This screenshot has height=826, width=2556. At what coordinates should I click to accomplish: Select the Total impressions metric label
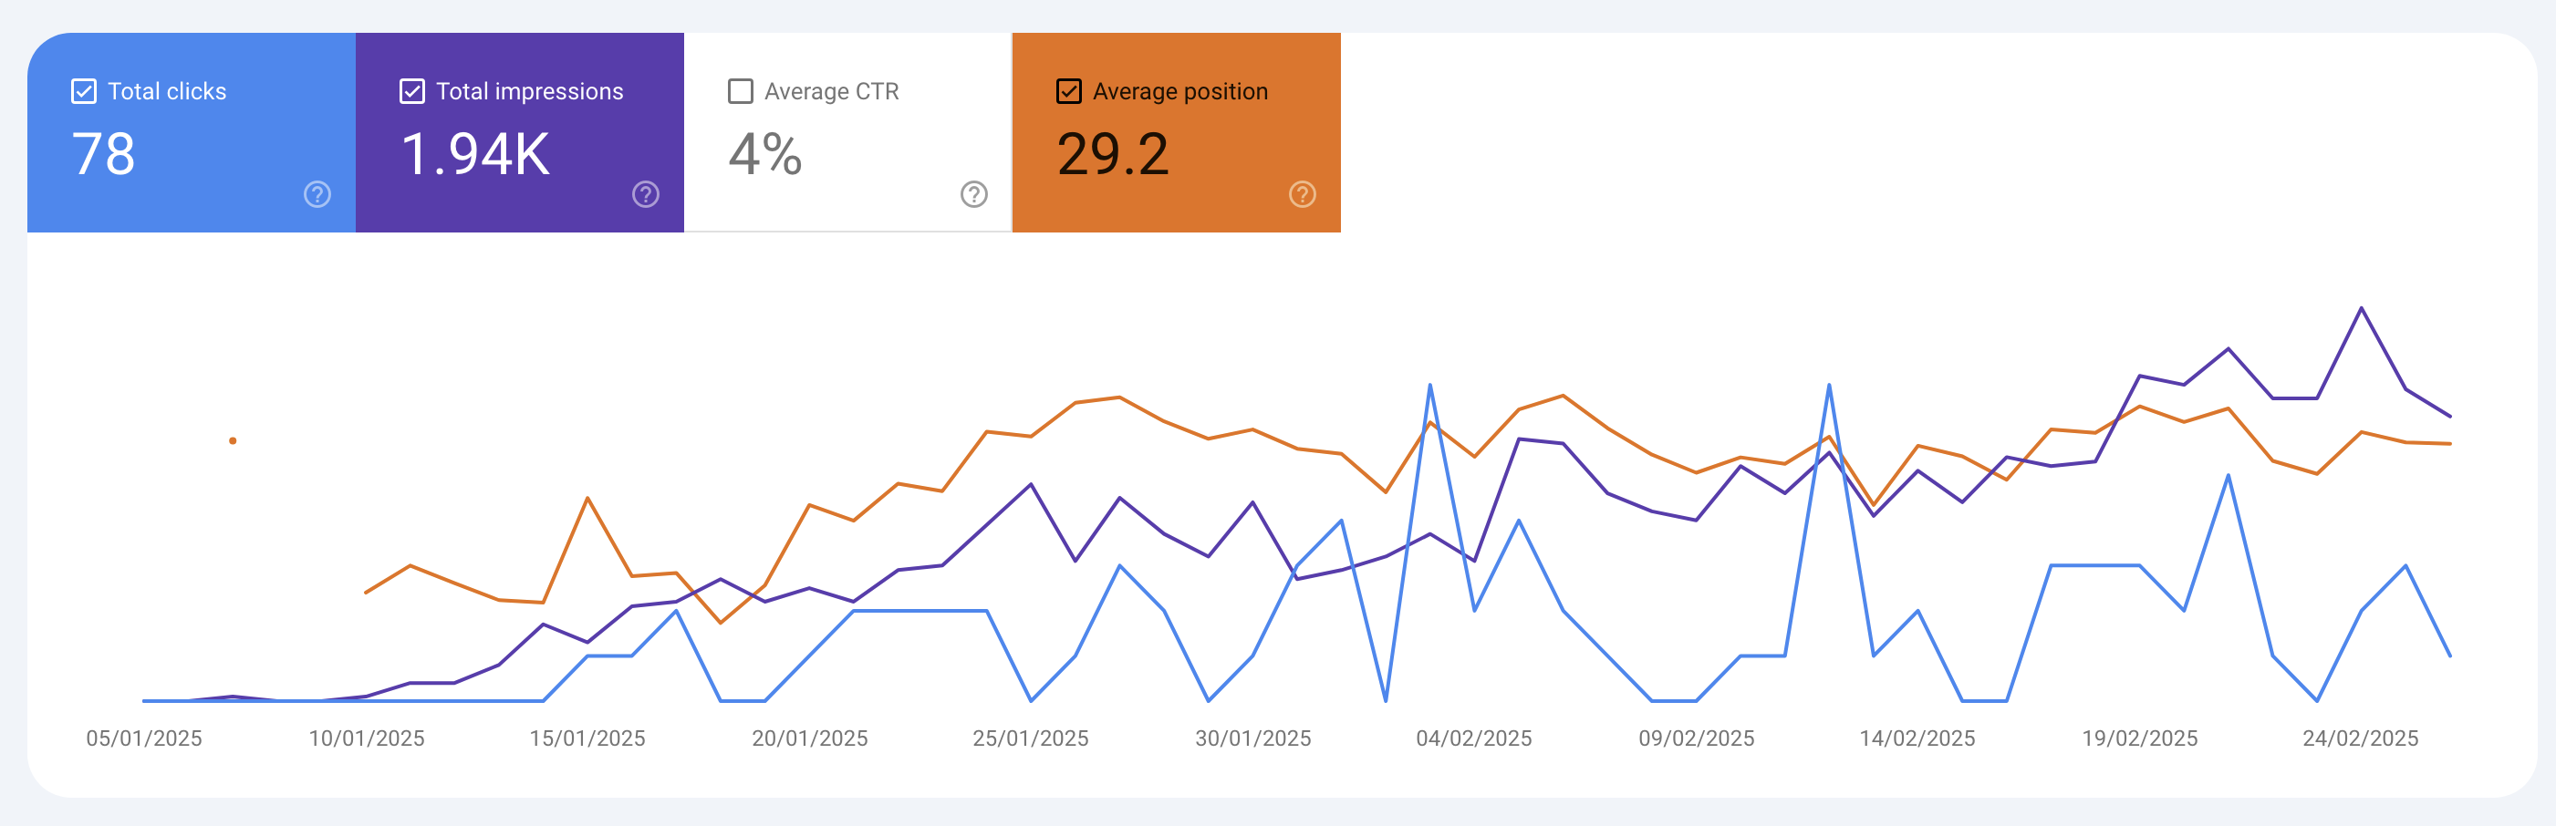tap(529, 91)
